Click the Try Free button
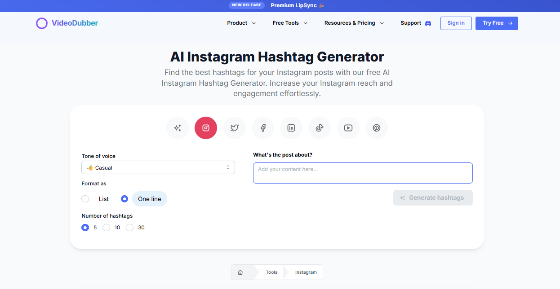 click(497, 23)
